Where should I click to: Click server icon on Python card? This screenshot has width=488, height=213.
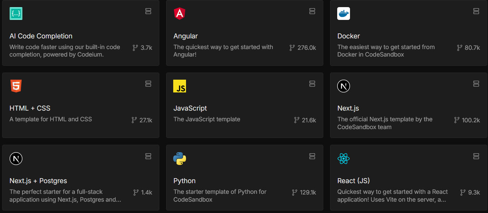click(x=312, y=156)
